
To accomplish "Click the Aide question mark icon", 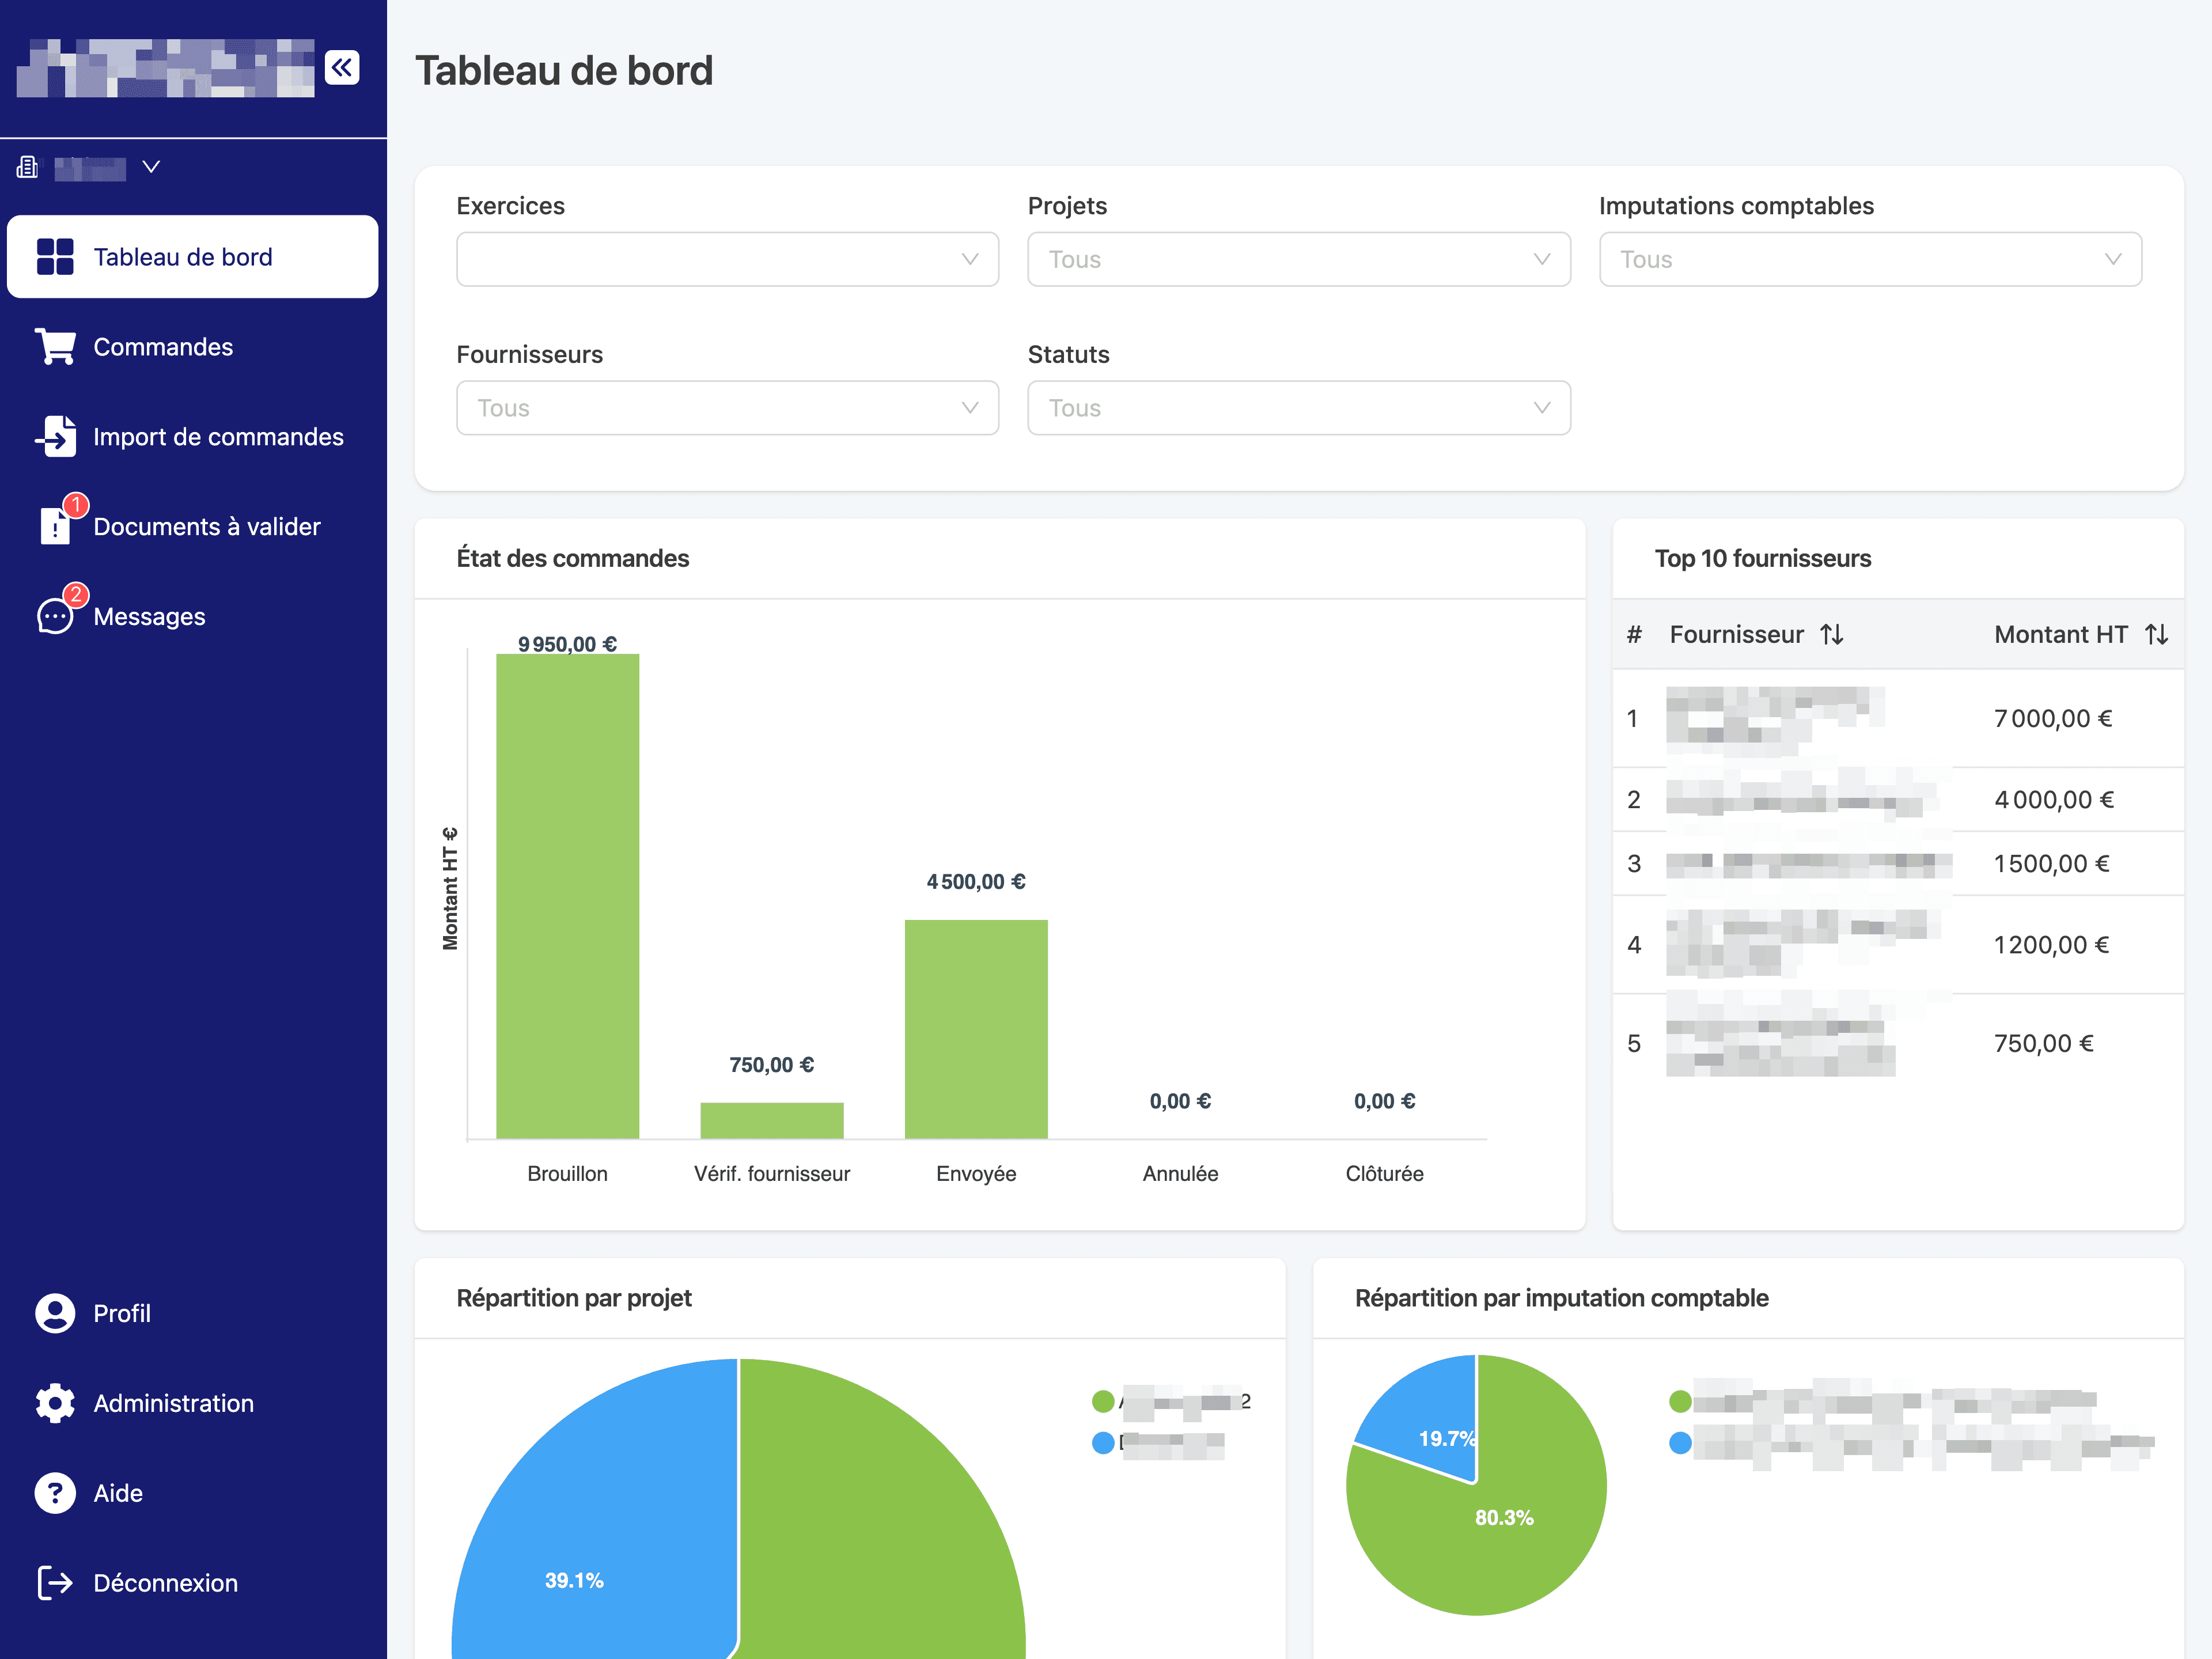I will pos(56,1492).
